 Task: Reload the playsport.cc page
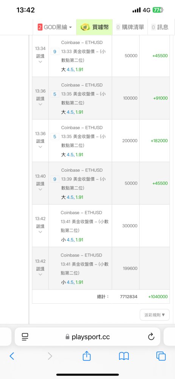151,337
